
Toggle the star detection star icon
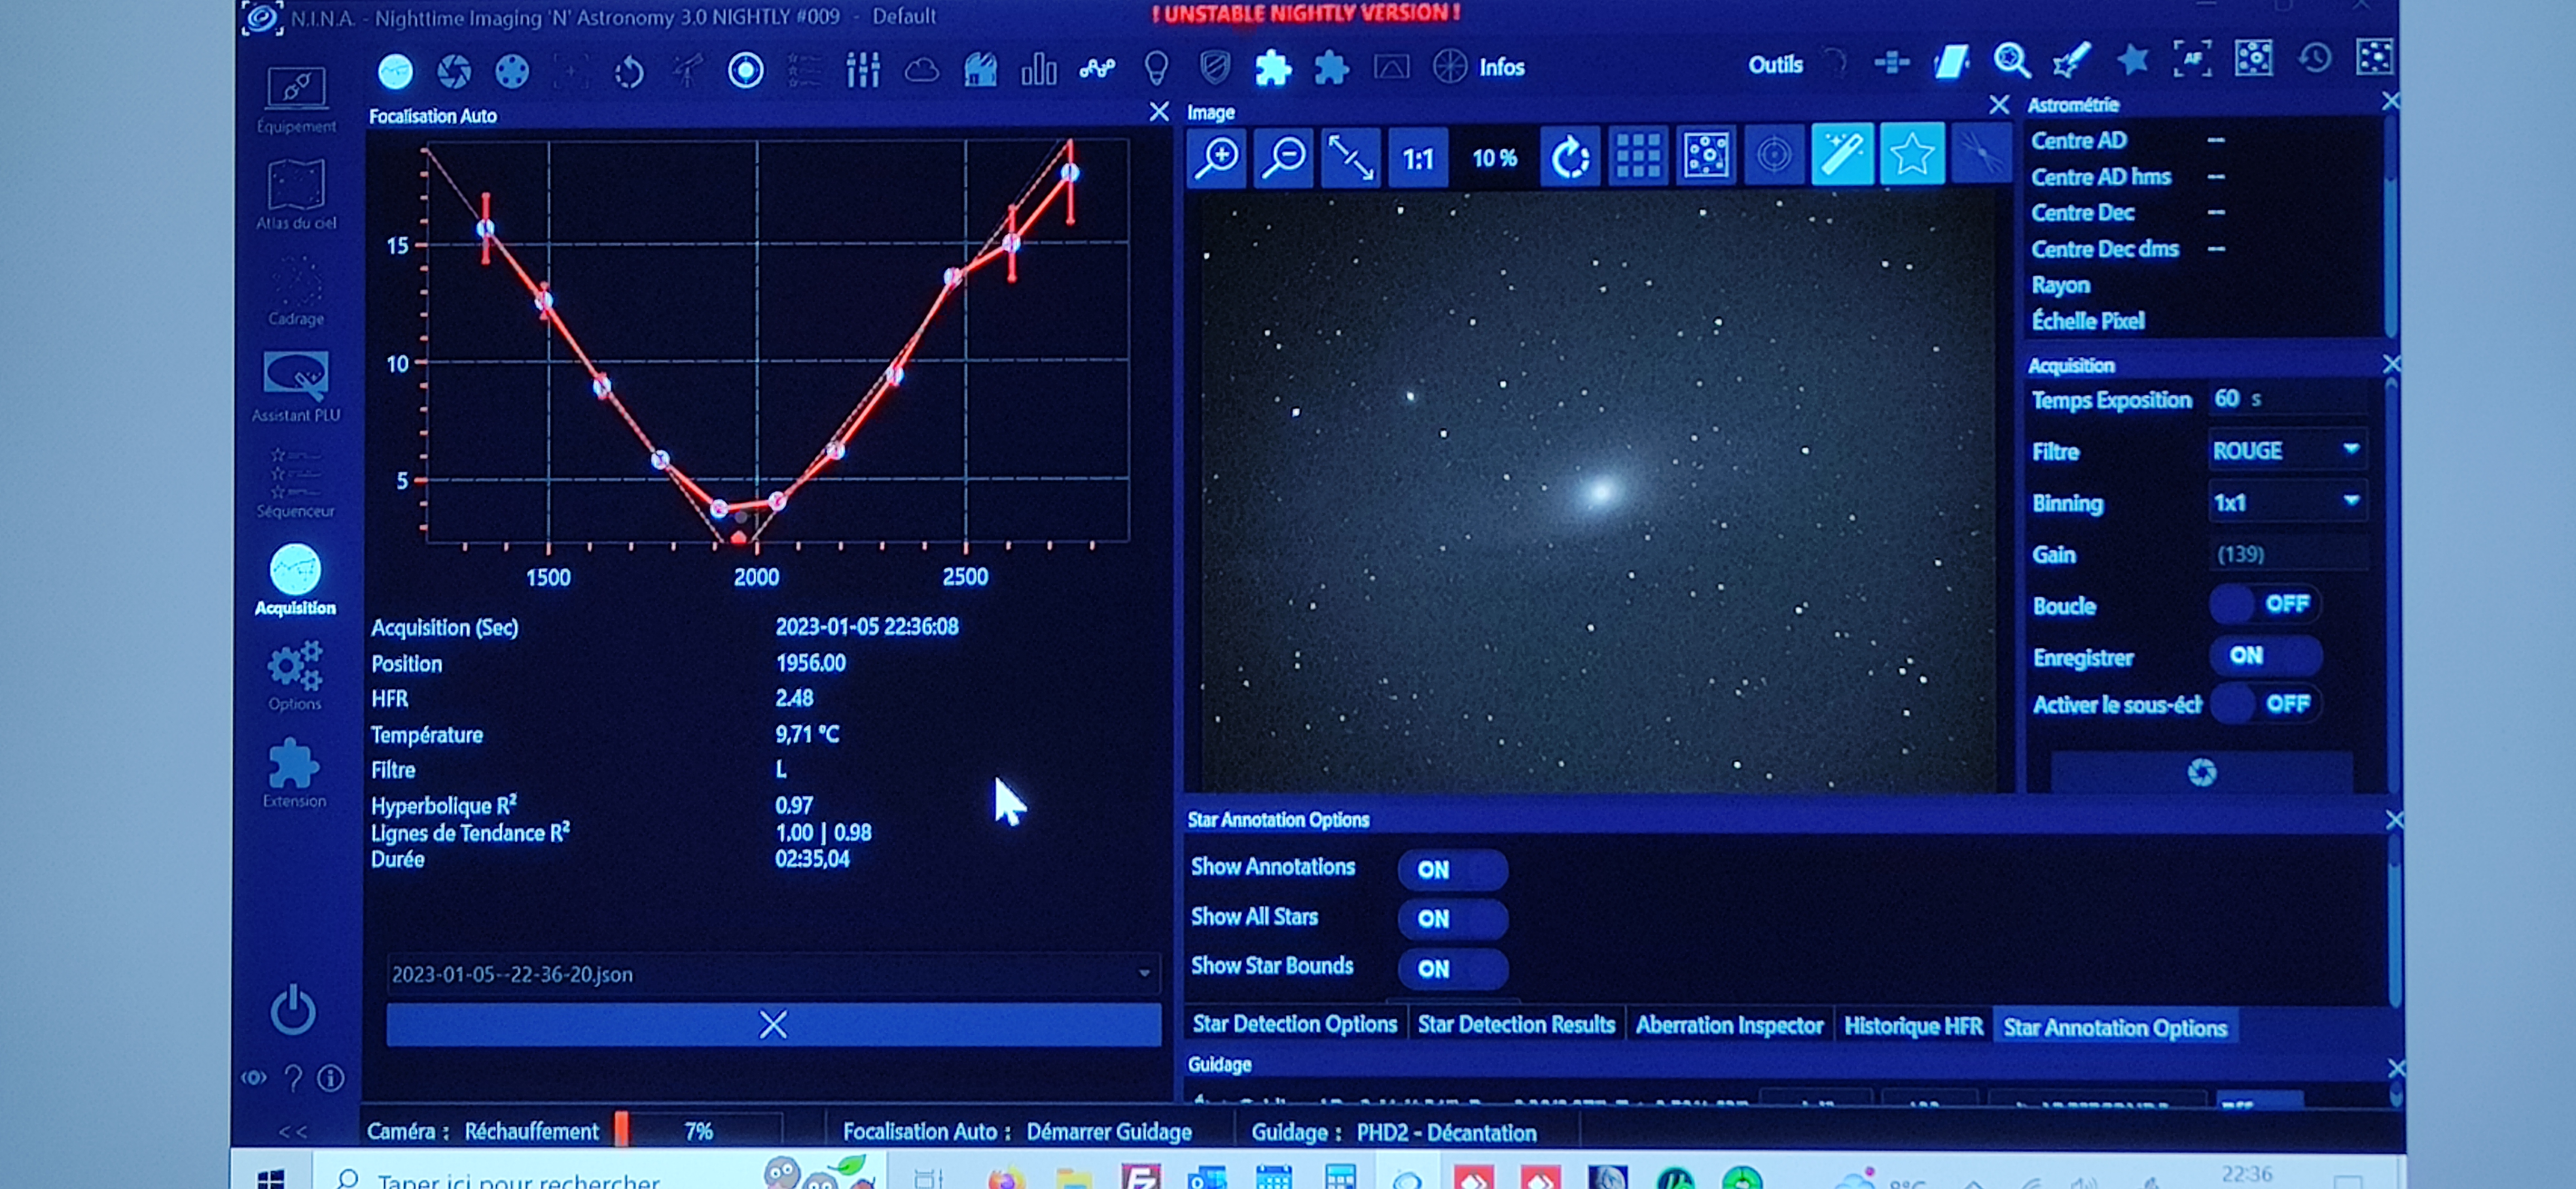[1911, 155]
